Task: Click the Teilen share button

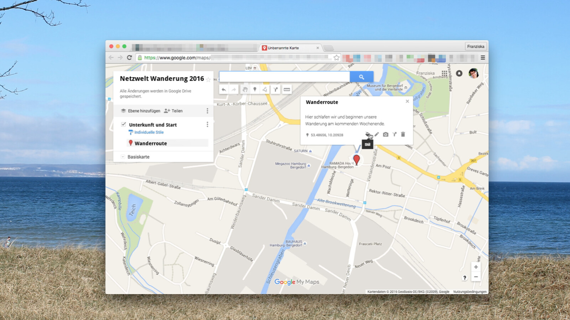Action: click(x=173, y=111)
